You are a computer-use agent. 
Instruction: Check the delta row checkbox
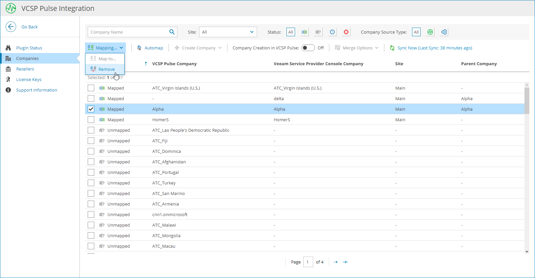(x=91, y=98)
